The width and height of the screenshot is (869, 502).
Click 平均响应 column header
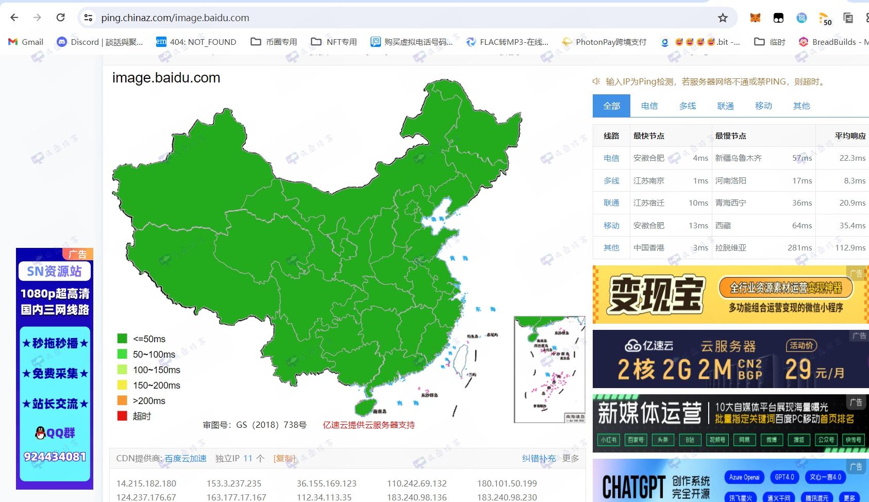coord(850,136)
